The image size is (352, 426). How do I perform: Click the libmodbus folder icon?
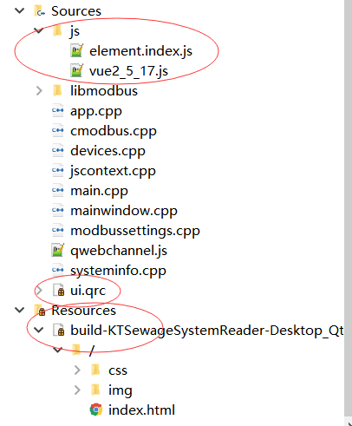pos(57,90)
